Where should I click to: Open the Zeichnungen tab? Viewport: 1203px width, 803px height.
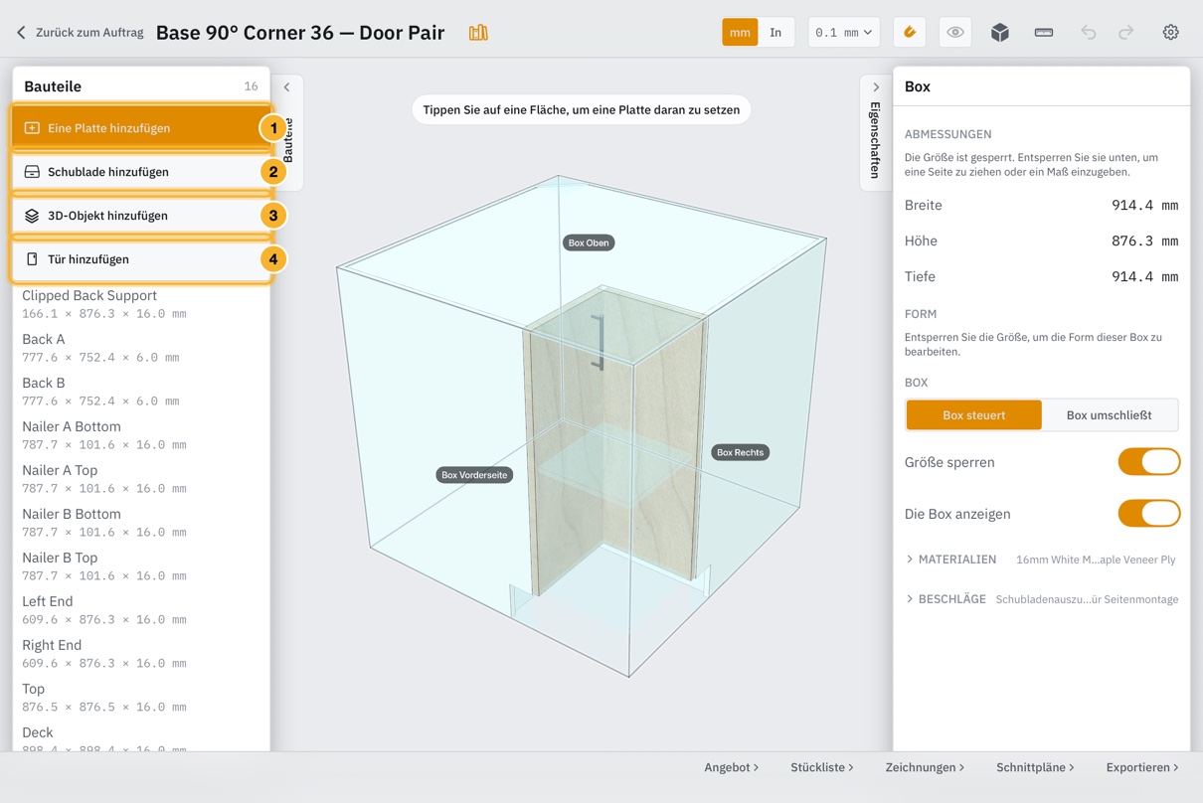click(x=926, y=767)
